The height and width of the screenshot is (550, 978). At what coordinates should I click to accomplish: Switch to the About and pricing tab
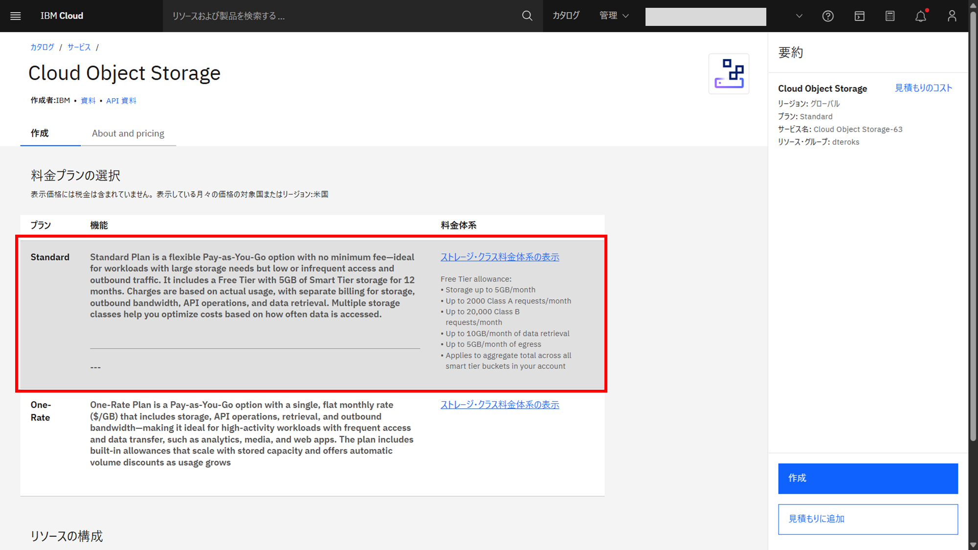tap(128, 133)
